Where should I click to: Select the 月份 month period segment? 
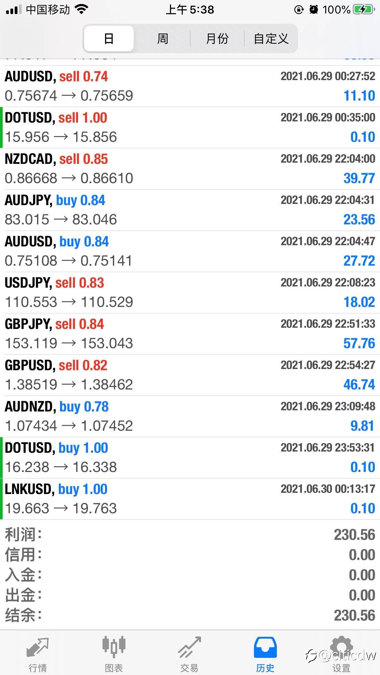217,39
